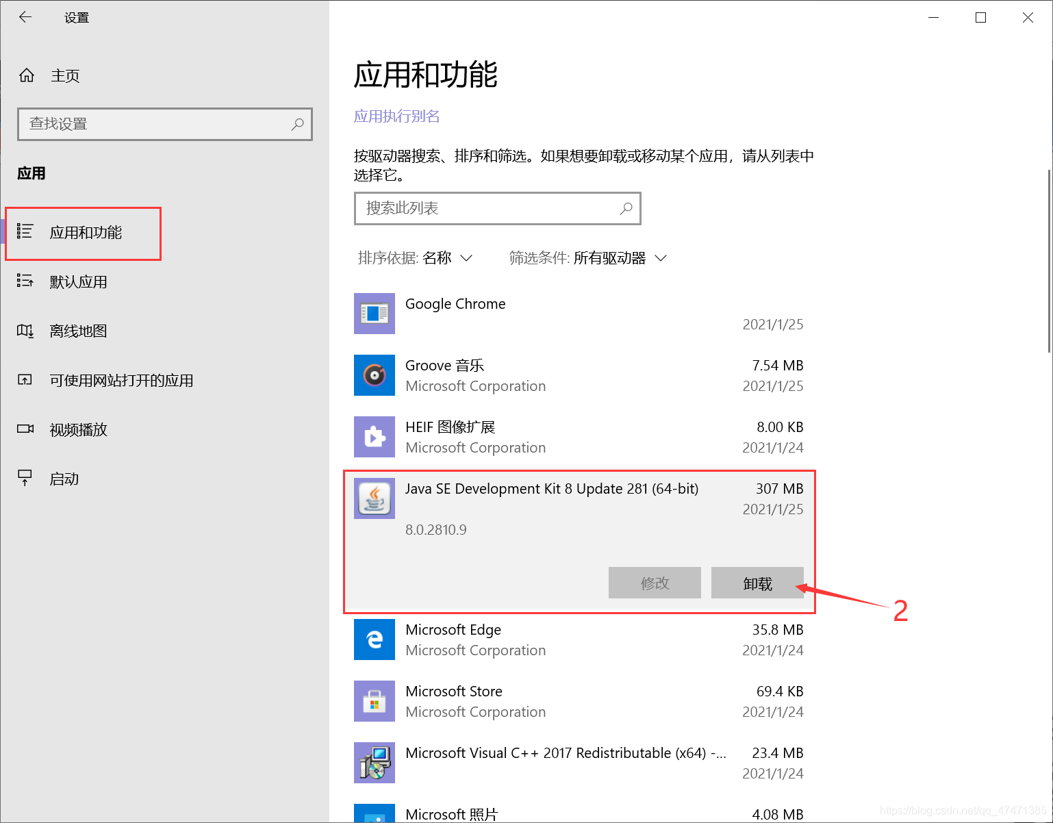The height and width of the screenshot is (823, 1053).
Task: Select 默认应用 in sidebar
Action: [78, 281]
